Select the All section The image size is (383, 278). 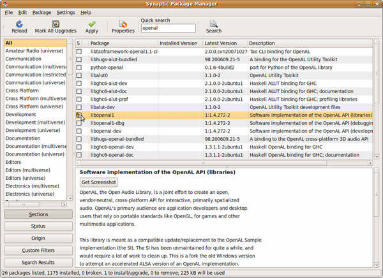35,43
